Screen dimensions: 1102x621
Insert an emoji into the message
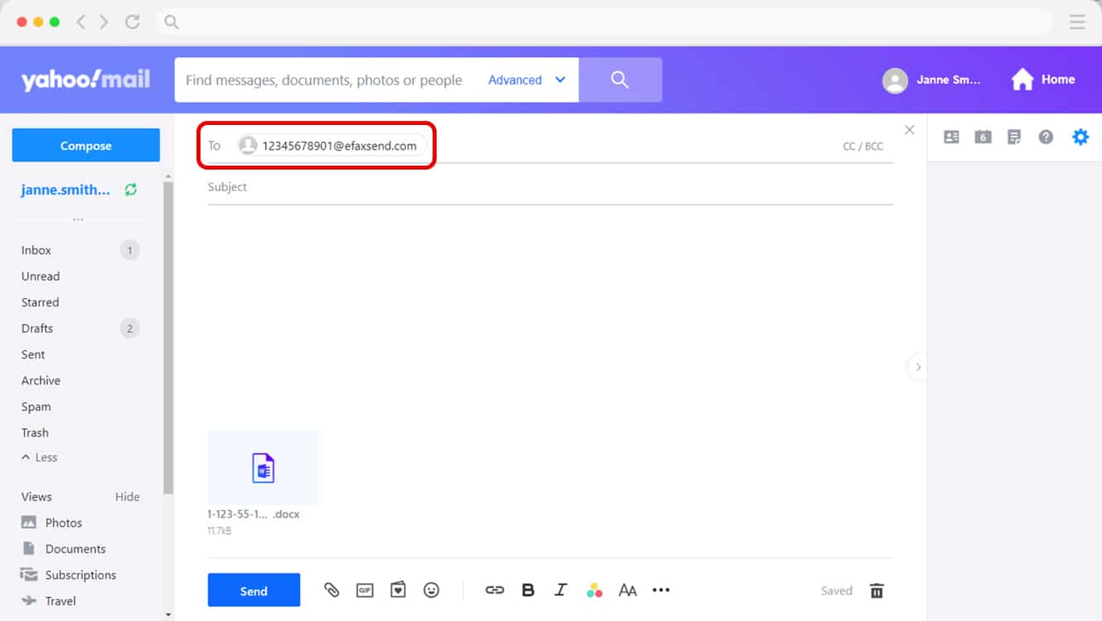click(431, 590)
